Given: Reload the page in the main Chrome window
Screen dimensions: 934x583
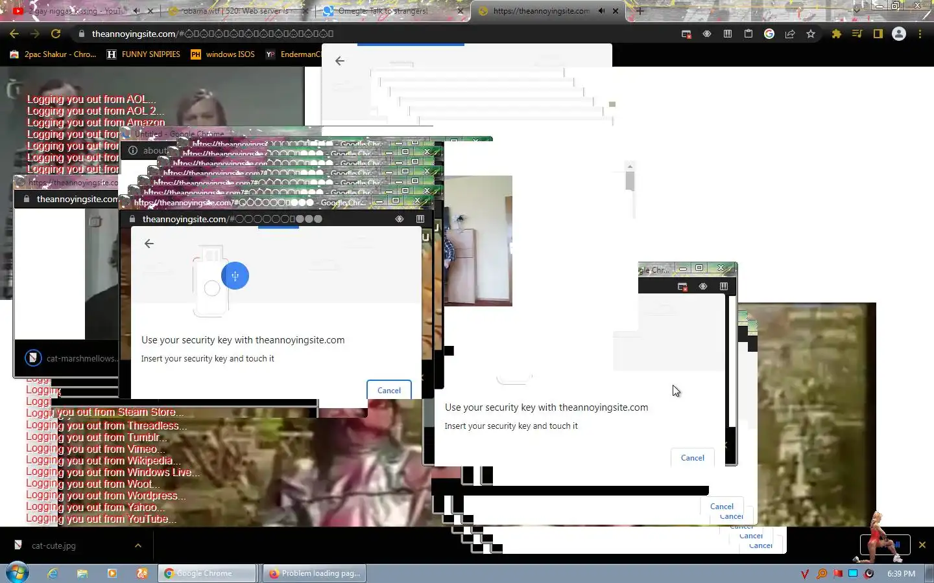Looking at the screenshot, I should click(56, 34).
